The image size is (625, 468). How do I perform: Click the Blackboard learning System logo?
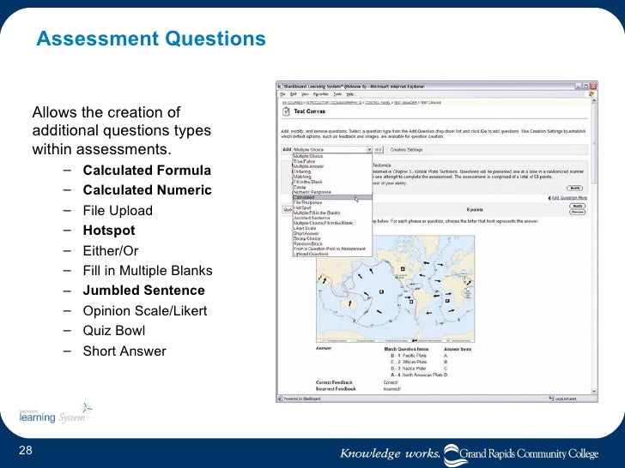(56, 414)
